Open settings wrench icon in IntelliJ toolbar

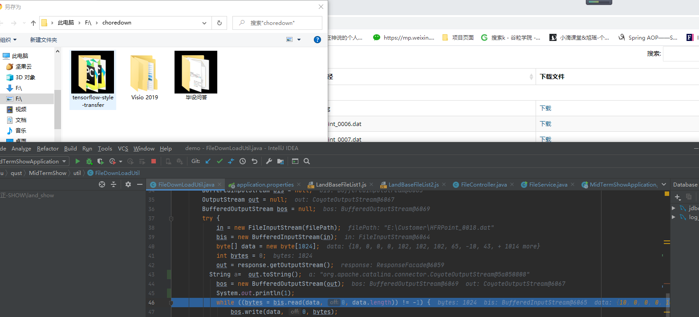[x=269, y=161]
